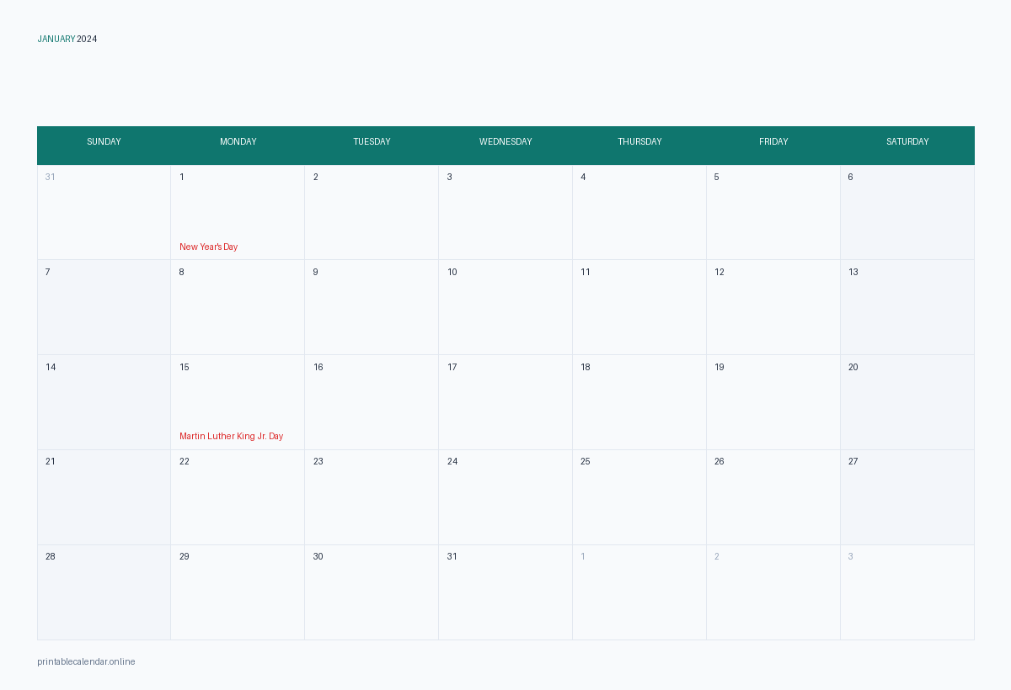Select the date 9 on Tuesday
This screenshot has width=1011, height=690.
pyautogui.click(x=372, y=307)
